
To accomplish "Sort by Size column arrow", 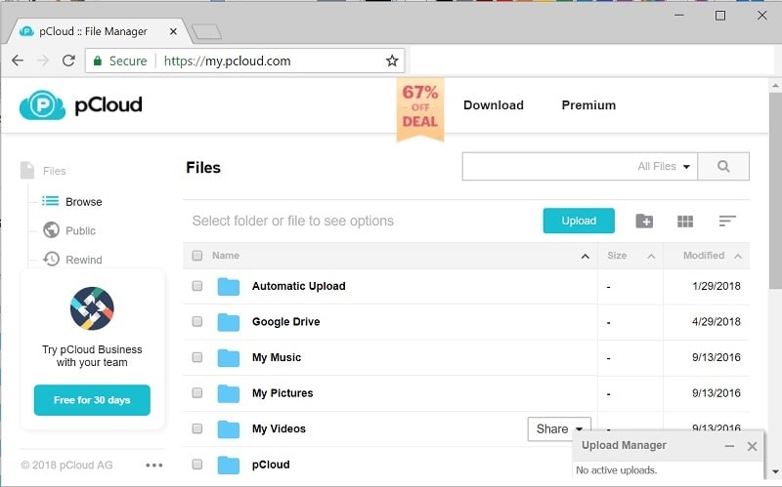I will [x=651, y=257].
